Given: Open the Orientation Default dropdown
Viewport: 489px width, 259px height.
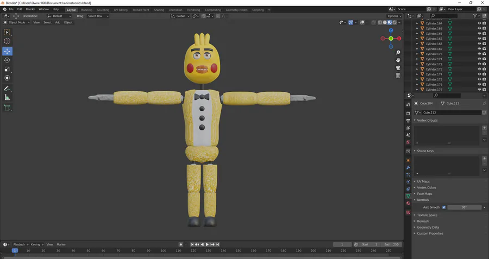Looking at the screenshot, I should click(x=59, y=16).
